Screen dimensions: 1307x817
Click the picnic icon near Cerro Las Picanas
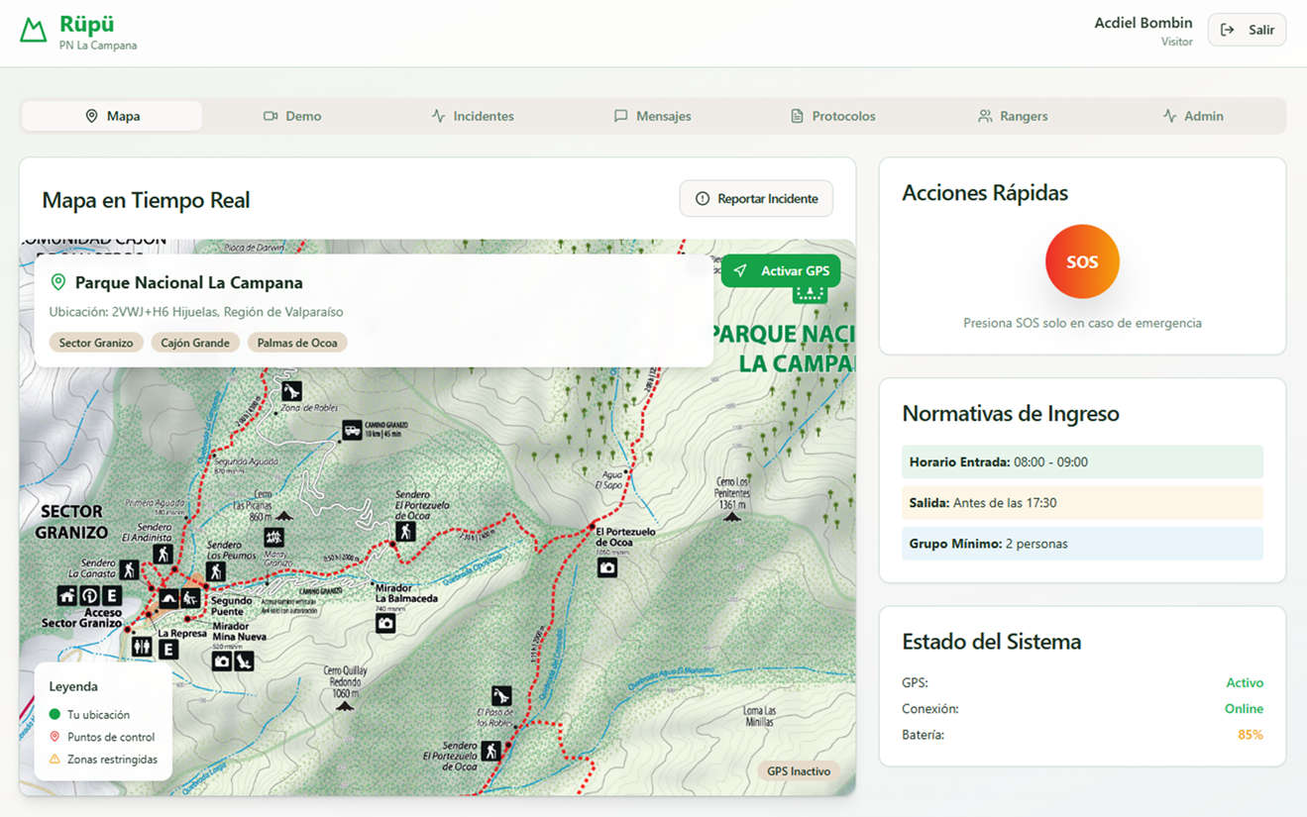pos(273,537)
